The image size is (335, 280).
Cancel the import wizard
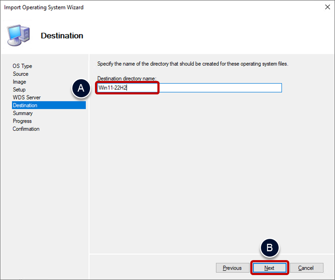[306, 268]
